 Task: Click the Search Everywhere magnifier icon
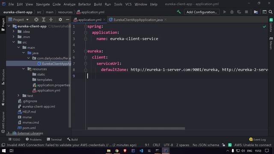point(271,12)
